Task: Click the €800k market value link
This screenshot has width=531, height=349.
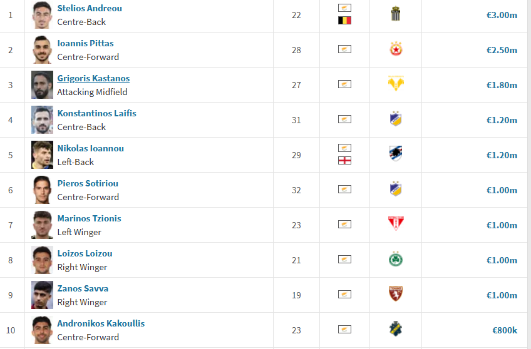Action: [505, 330]
